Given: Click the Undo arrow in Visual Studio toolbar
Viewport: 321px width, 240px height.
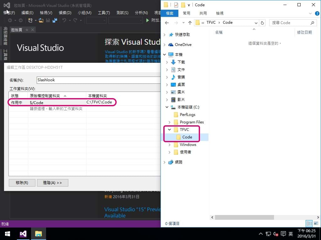Looking at the screenshot, I should pyautogui.click(x=64, y=20).
